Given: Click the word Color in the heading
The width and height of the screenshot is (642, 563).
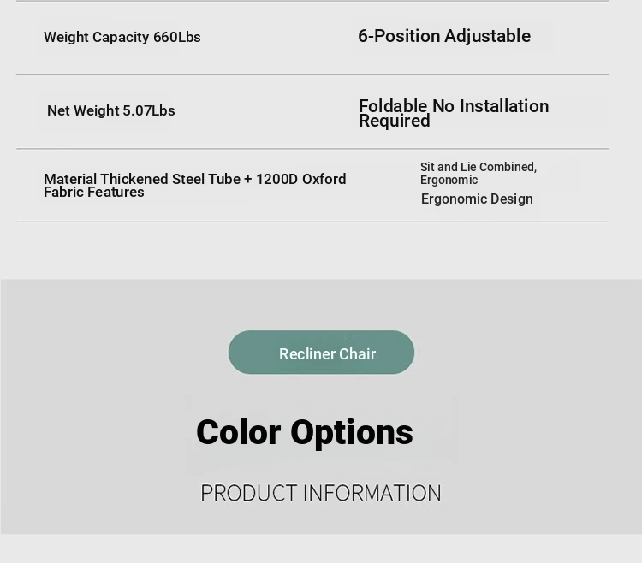Looking at the screenshot, I should [x=239, y=432].
